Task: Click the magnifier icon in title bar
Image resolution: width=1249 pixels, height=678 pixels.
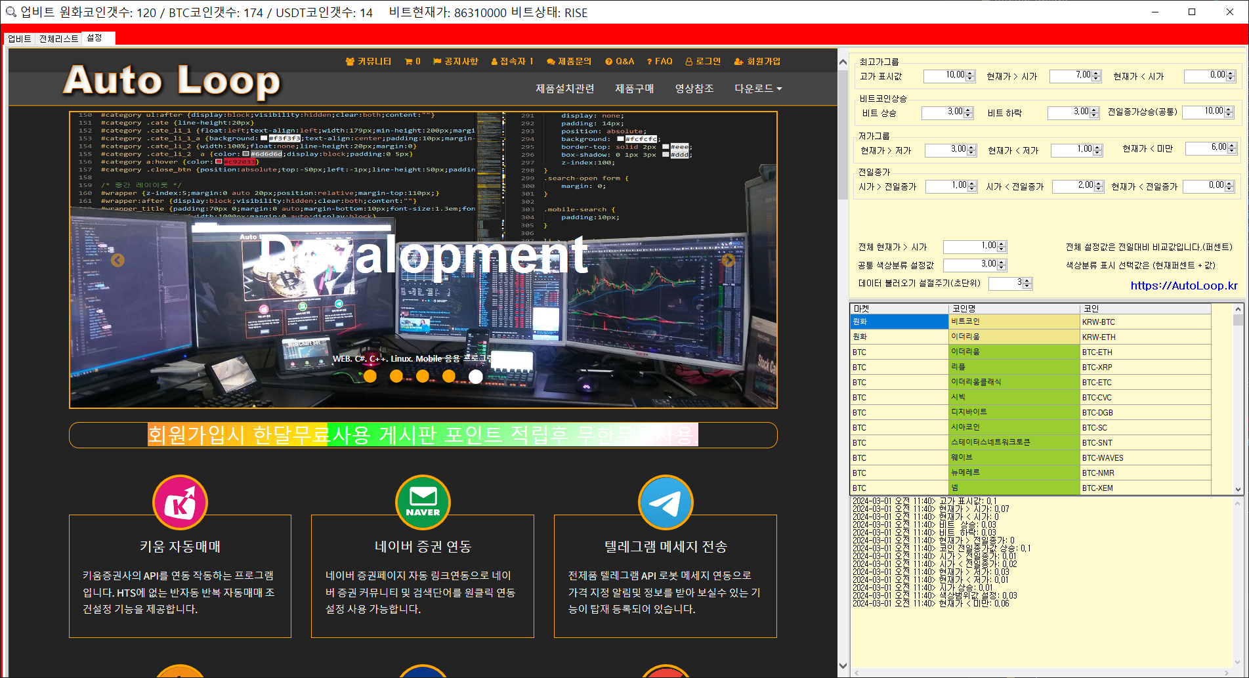Action: [11, 12]
